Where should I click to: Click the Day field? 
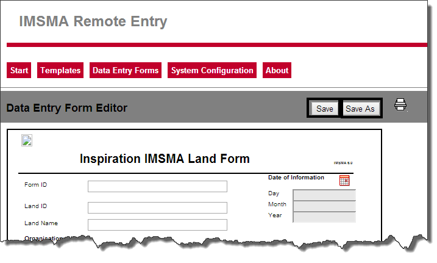324,195
